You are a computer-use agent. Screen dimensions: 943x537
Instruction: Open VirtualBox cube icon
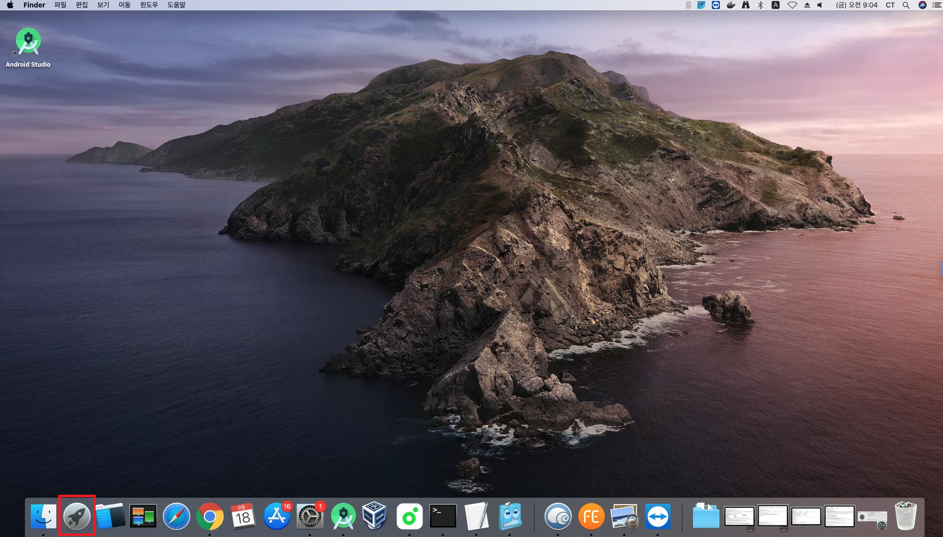(375, 516)
